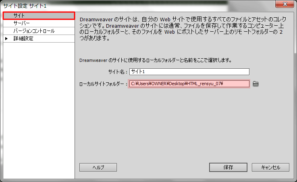Open the サーバー settings category
Image resolution: width=297 pixels, height=182 pixels.
pos(39,23)
